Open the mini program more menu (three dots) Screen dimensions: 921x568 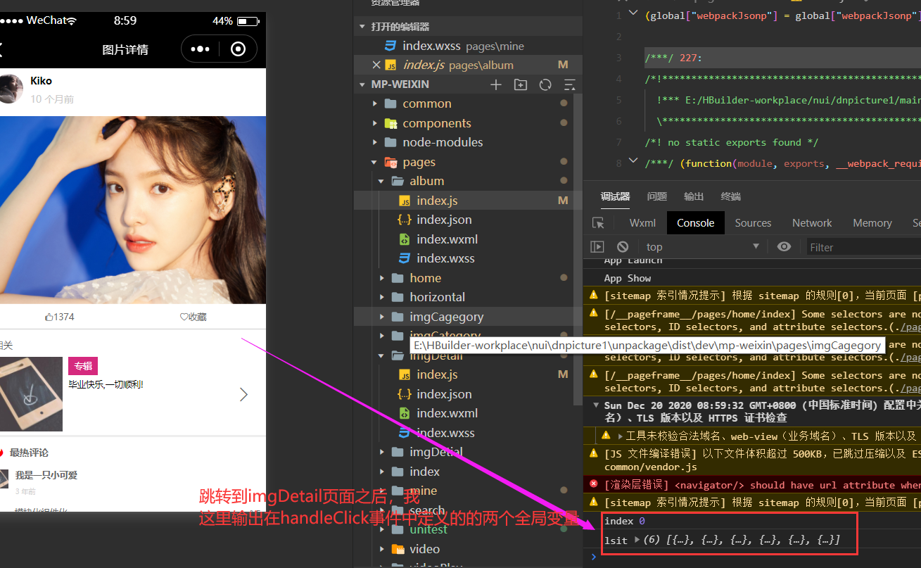[x=200, y=49]
